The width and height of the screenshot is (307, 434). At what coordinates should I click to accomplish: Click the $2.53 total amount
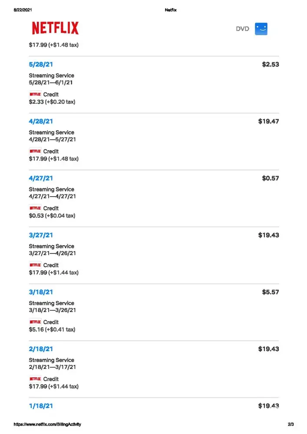271,65
